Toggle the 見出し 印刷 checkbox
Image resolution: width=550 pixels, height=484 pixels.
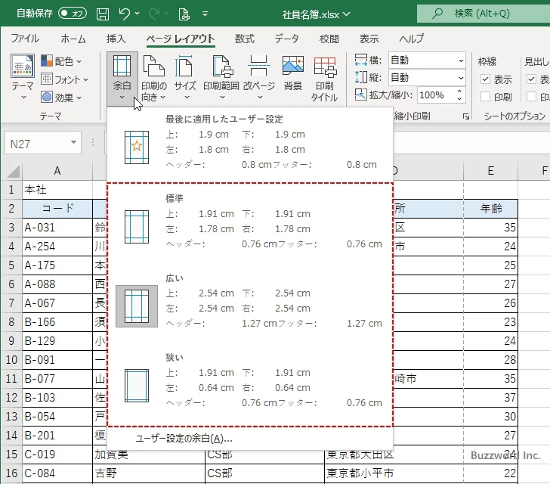coord(531,97)
